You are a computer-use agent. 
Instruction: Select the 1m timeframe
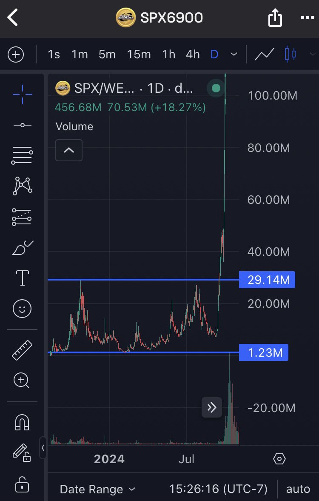(80, 54)
